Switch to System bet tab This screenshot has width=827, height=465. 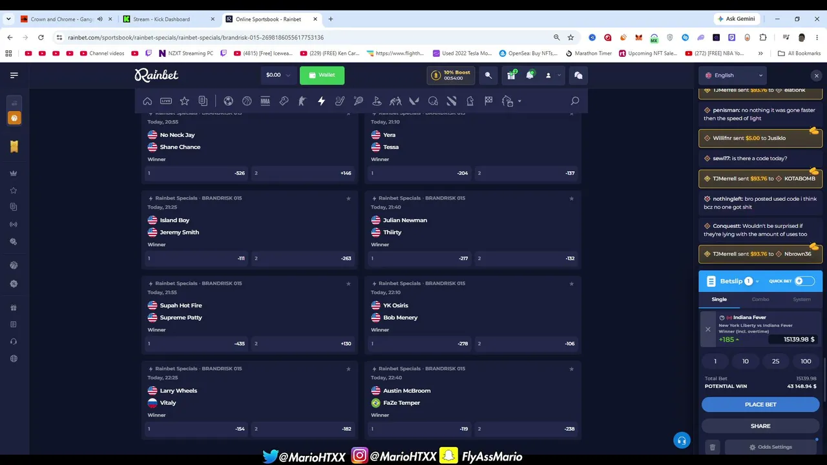[802, 299]
